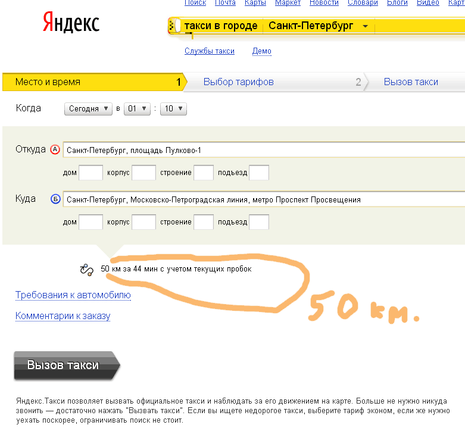Image resolution: width=465 pixels, height=431 pixels.
Task: Click the Когда label
Action: pyautogui.click(x=29, y=108)
